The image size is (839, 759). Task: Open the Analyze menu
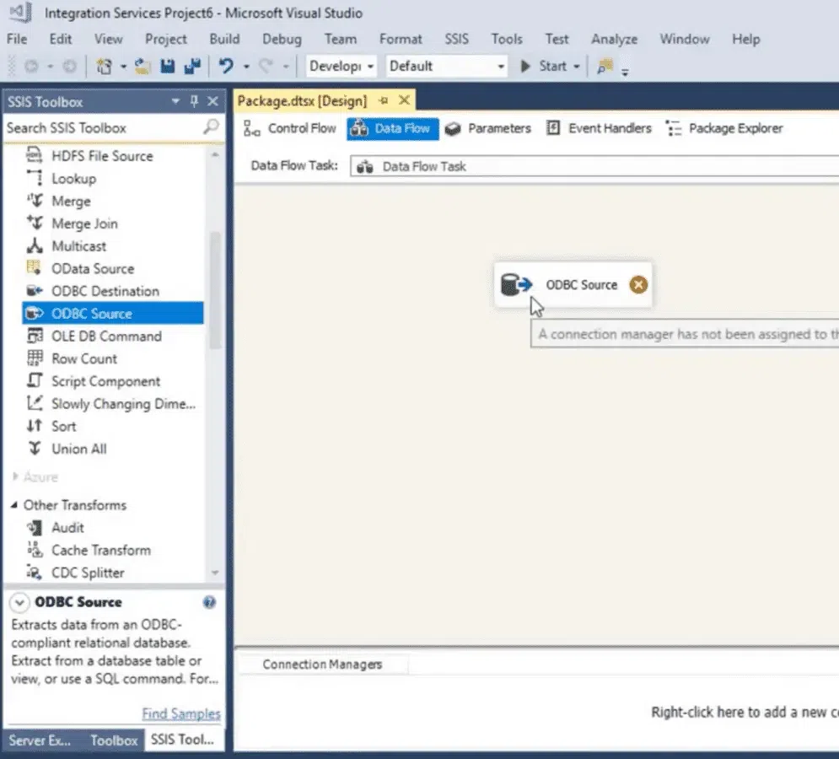(x=614, y=39)
